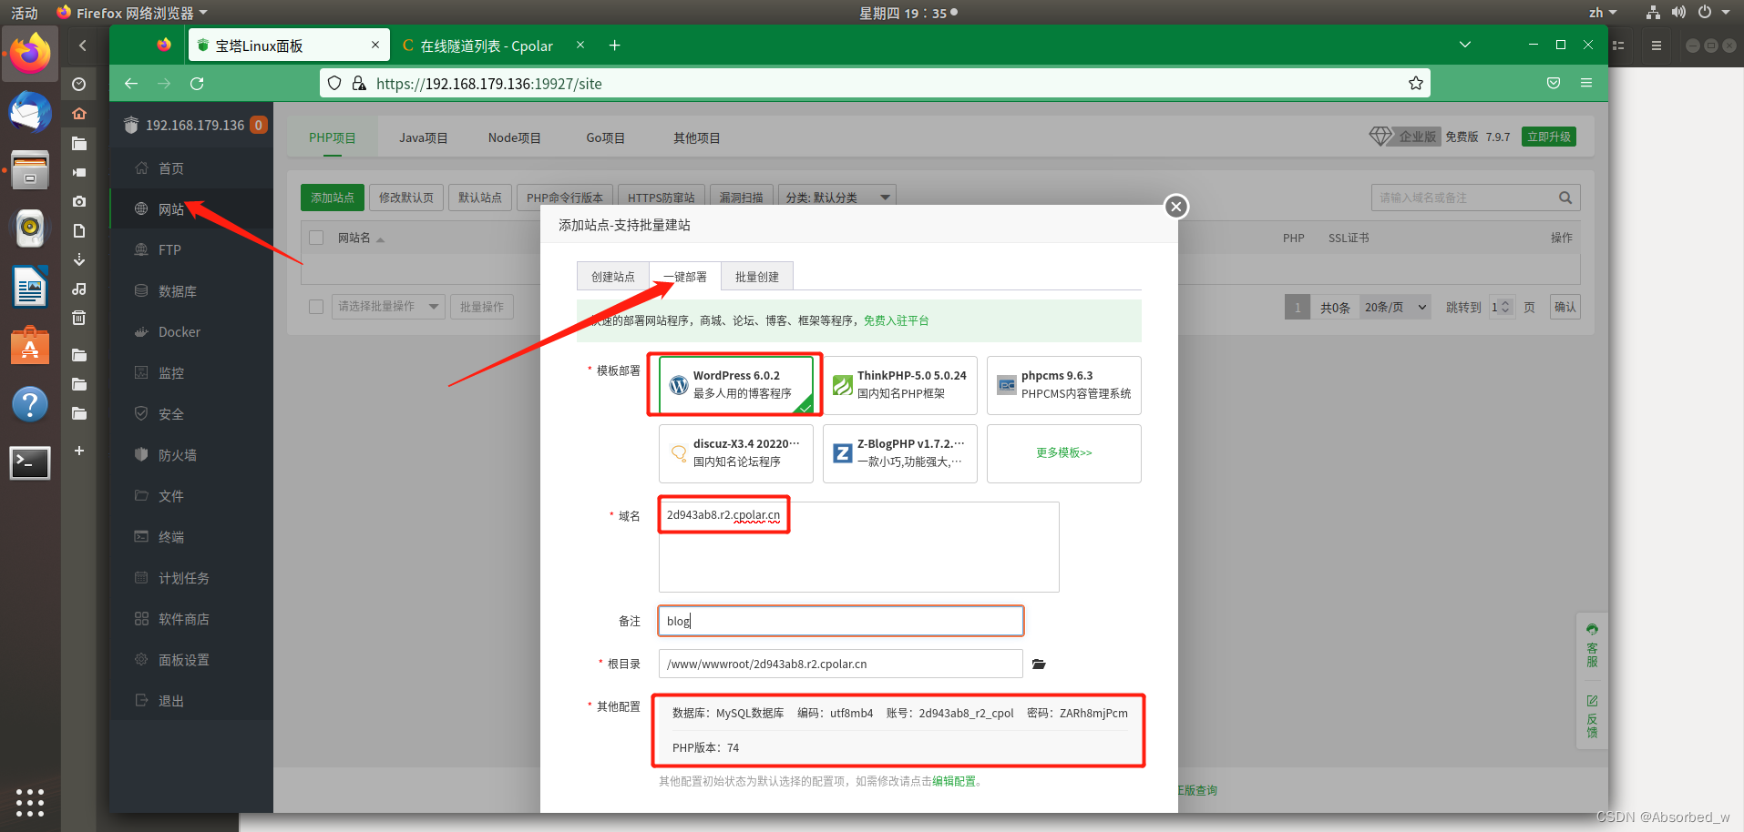Image resolution: width=1744 pixels, height=832 pixels.
Task: Go back in Firefox history
Action: point(131,84)
